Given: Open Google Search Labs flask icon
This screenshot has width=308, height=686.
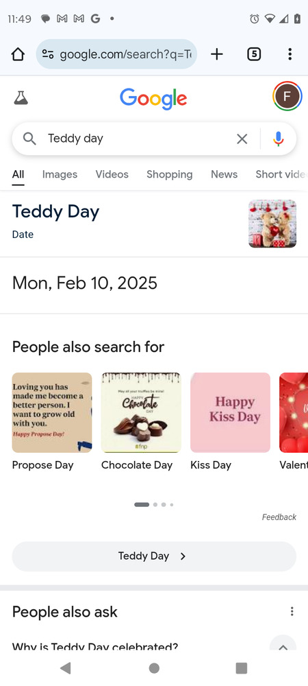Looking at the screenshot, I should 21,97.
